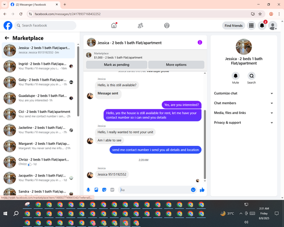Reload the page with the refresh icon

21,14
